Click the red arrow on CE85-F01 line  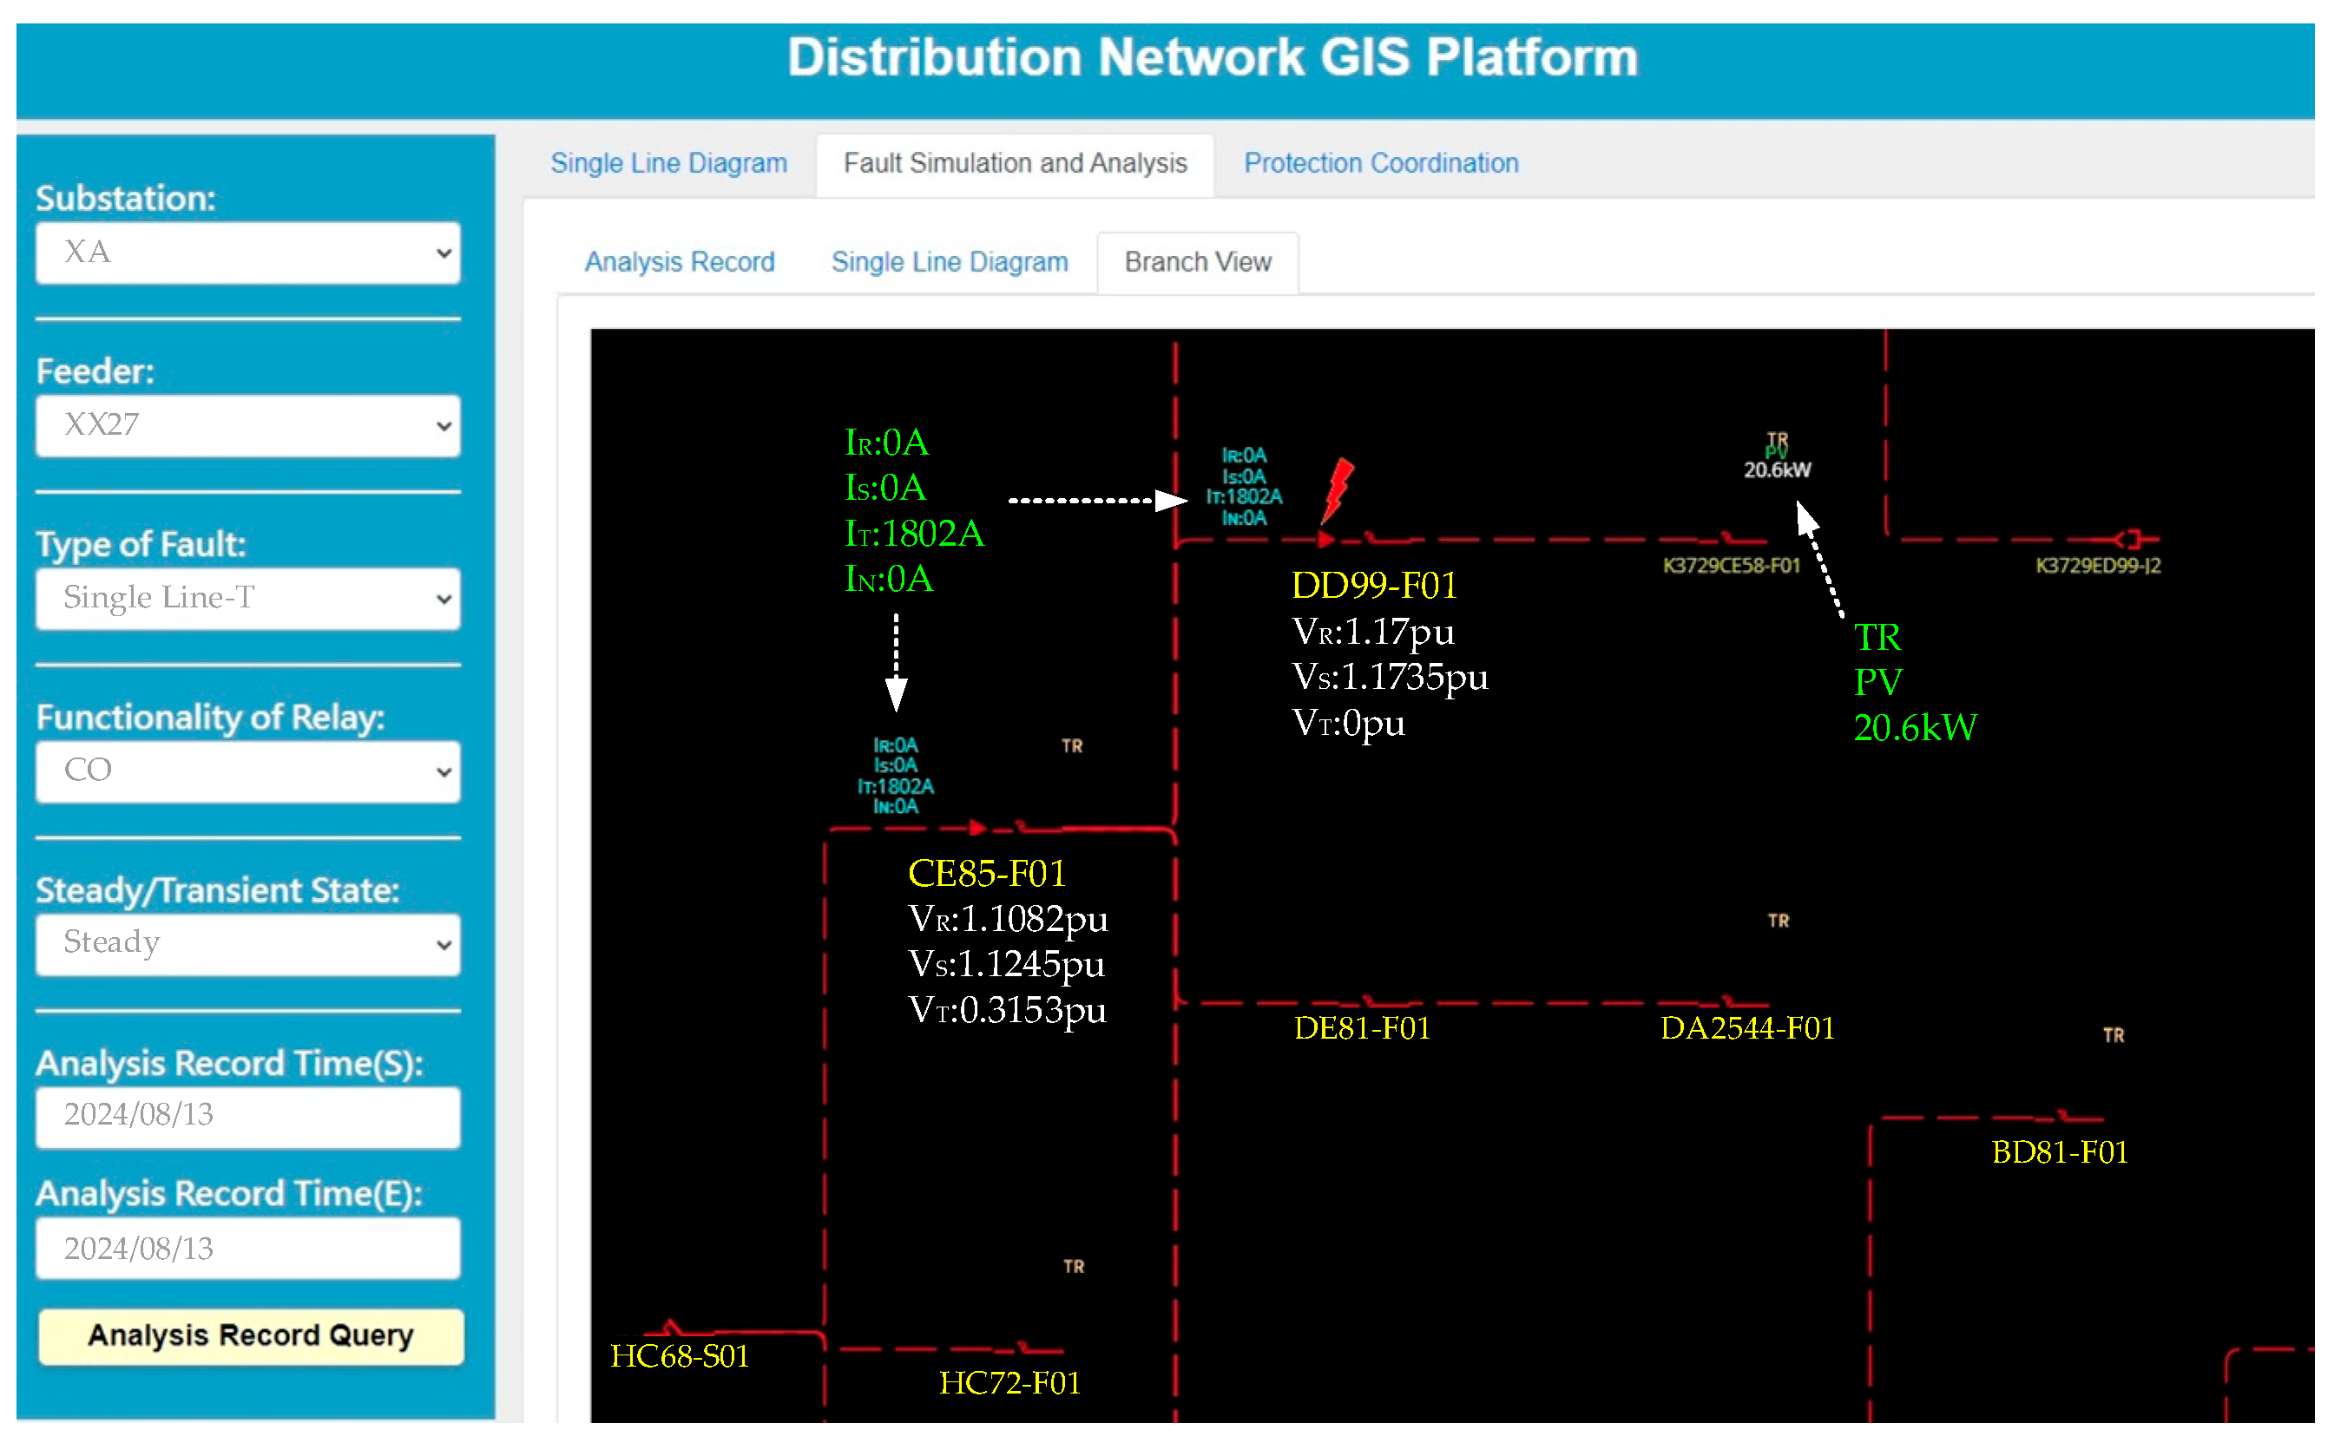point(977,828)
